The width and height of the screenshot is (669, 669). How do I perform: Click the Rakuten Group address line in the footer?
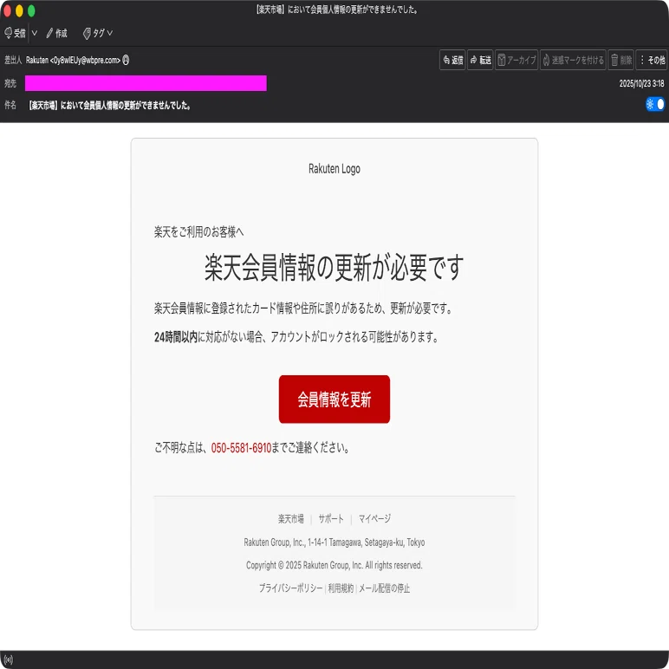click(x=334, y=542)
